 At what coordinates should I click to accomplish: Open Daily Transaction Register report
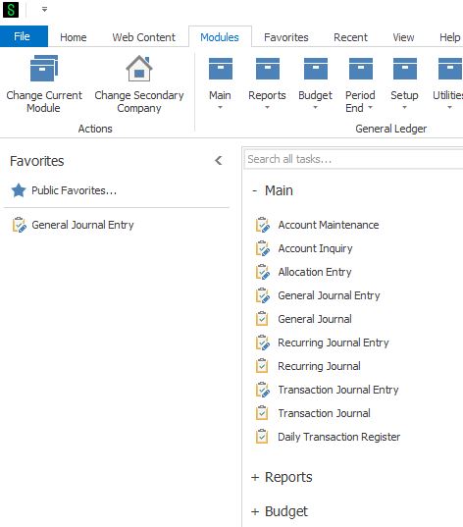click(338, 437)
